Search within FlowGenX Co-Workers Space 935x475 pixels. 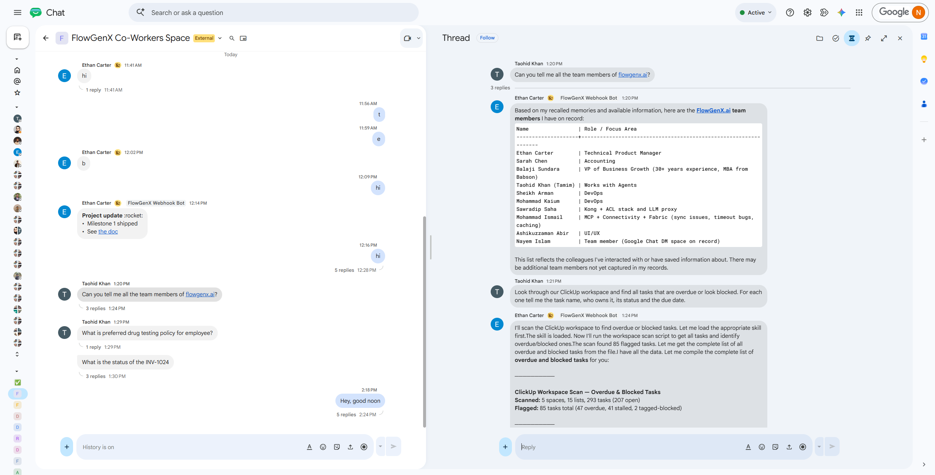[232, 38]
